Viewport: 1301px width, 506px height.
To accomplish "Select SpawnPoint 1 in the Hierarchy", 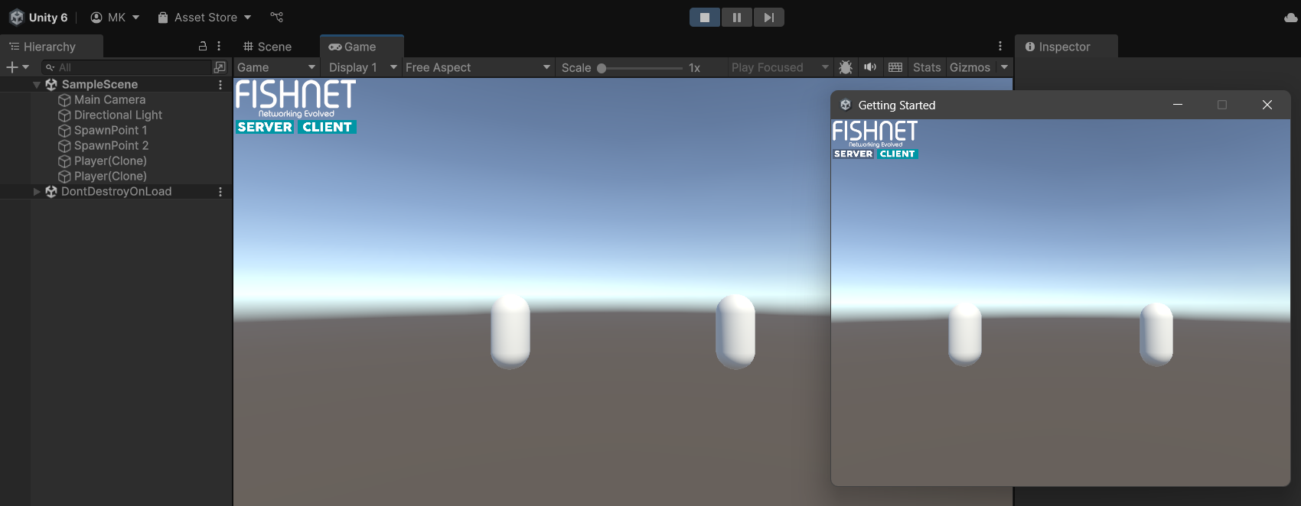I will pyautogui.click(x=110, y=130).
